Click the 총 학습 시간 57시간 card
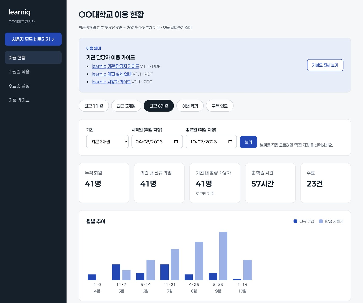The width and height of the screenshot is (363, 303). [270, 183]
